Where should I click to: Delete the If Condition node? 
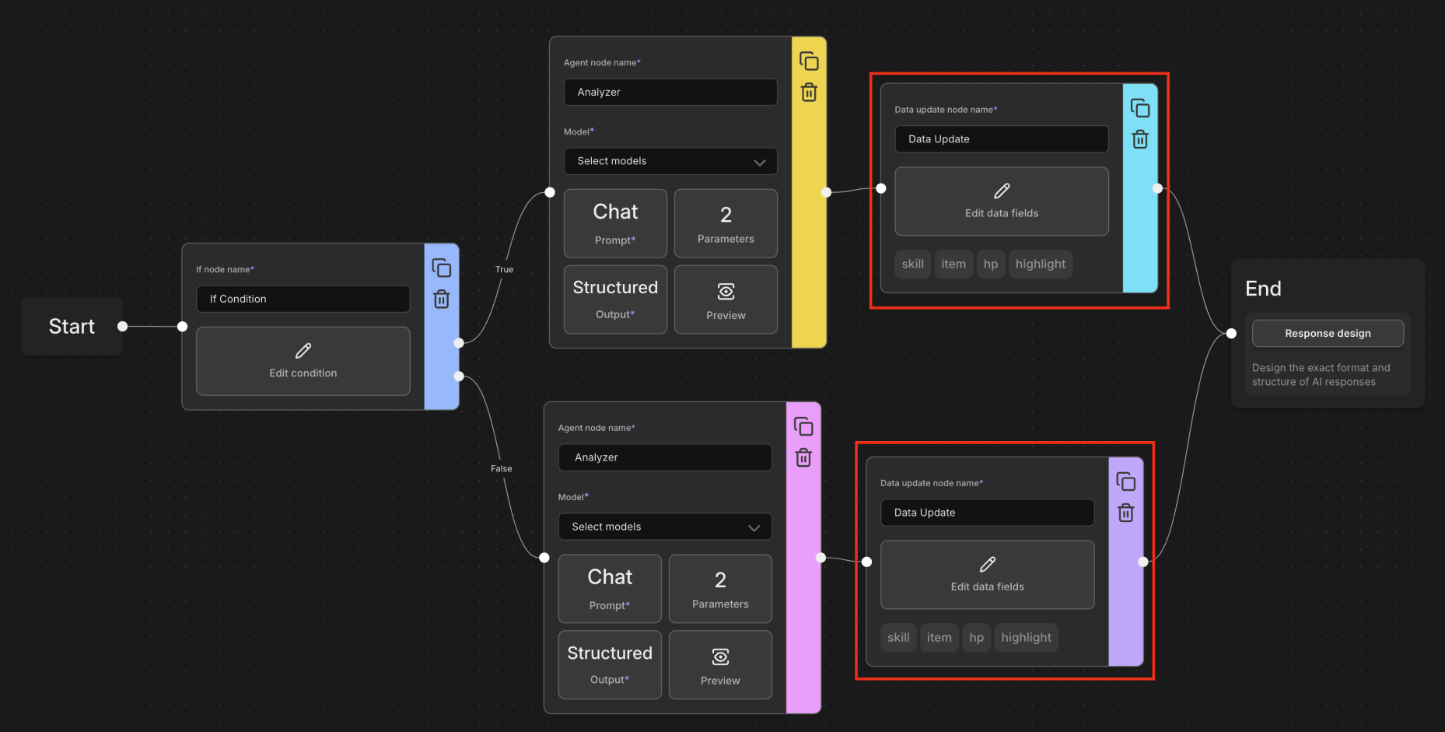441,299
